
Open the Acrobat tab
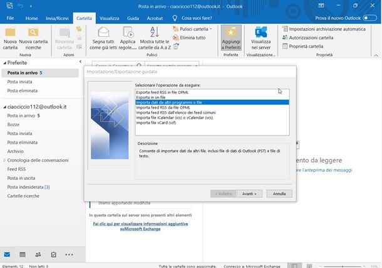(155, 18)
